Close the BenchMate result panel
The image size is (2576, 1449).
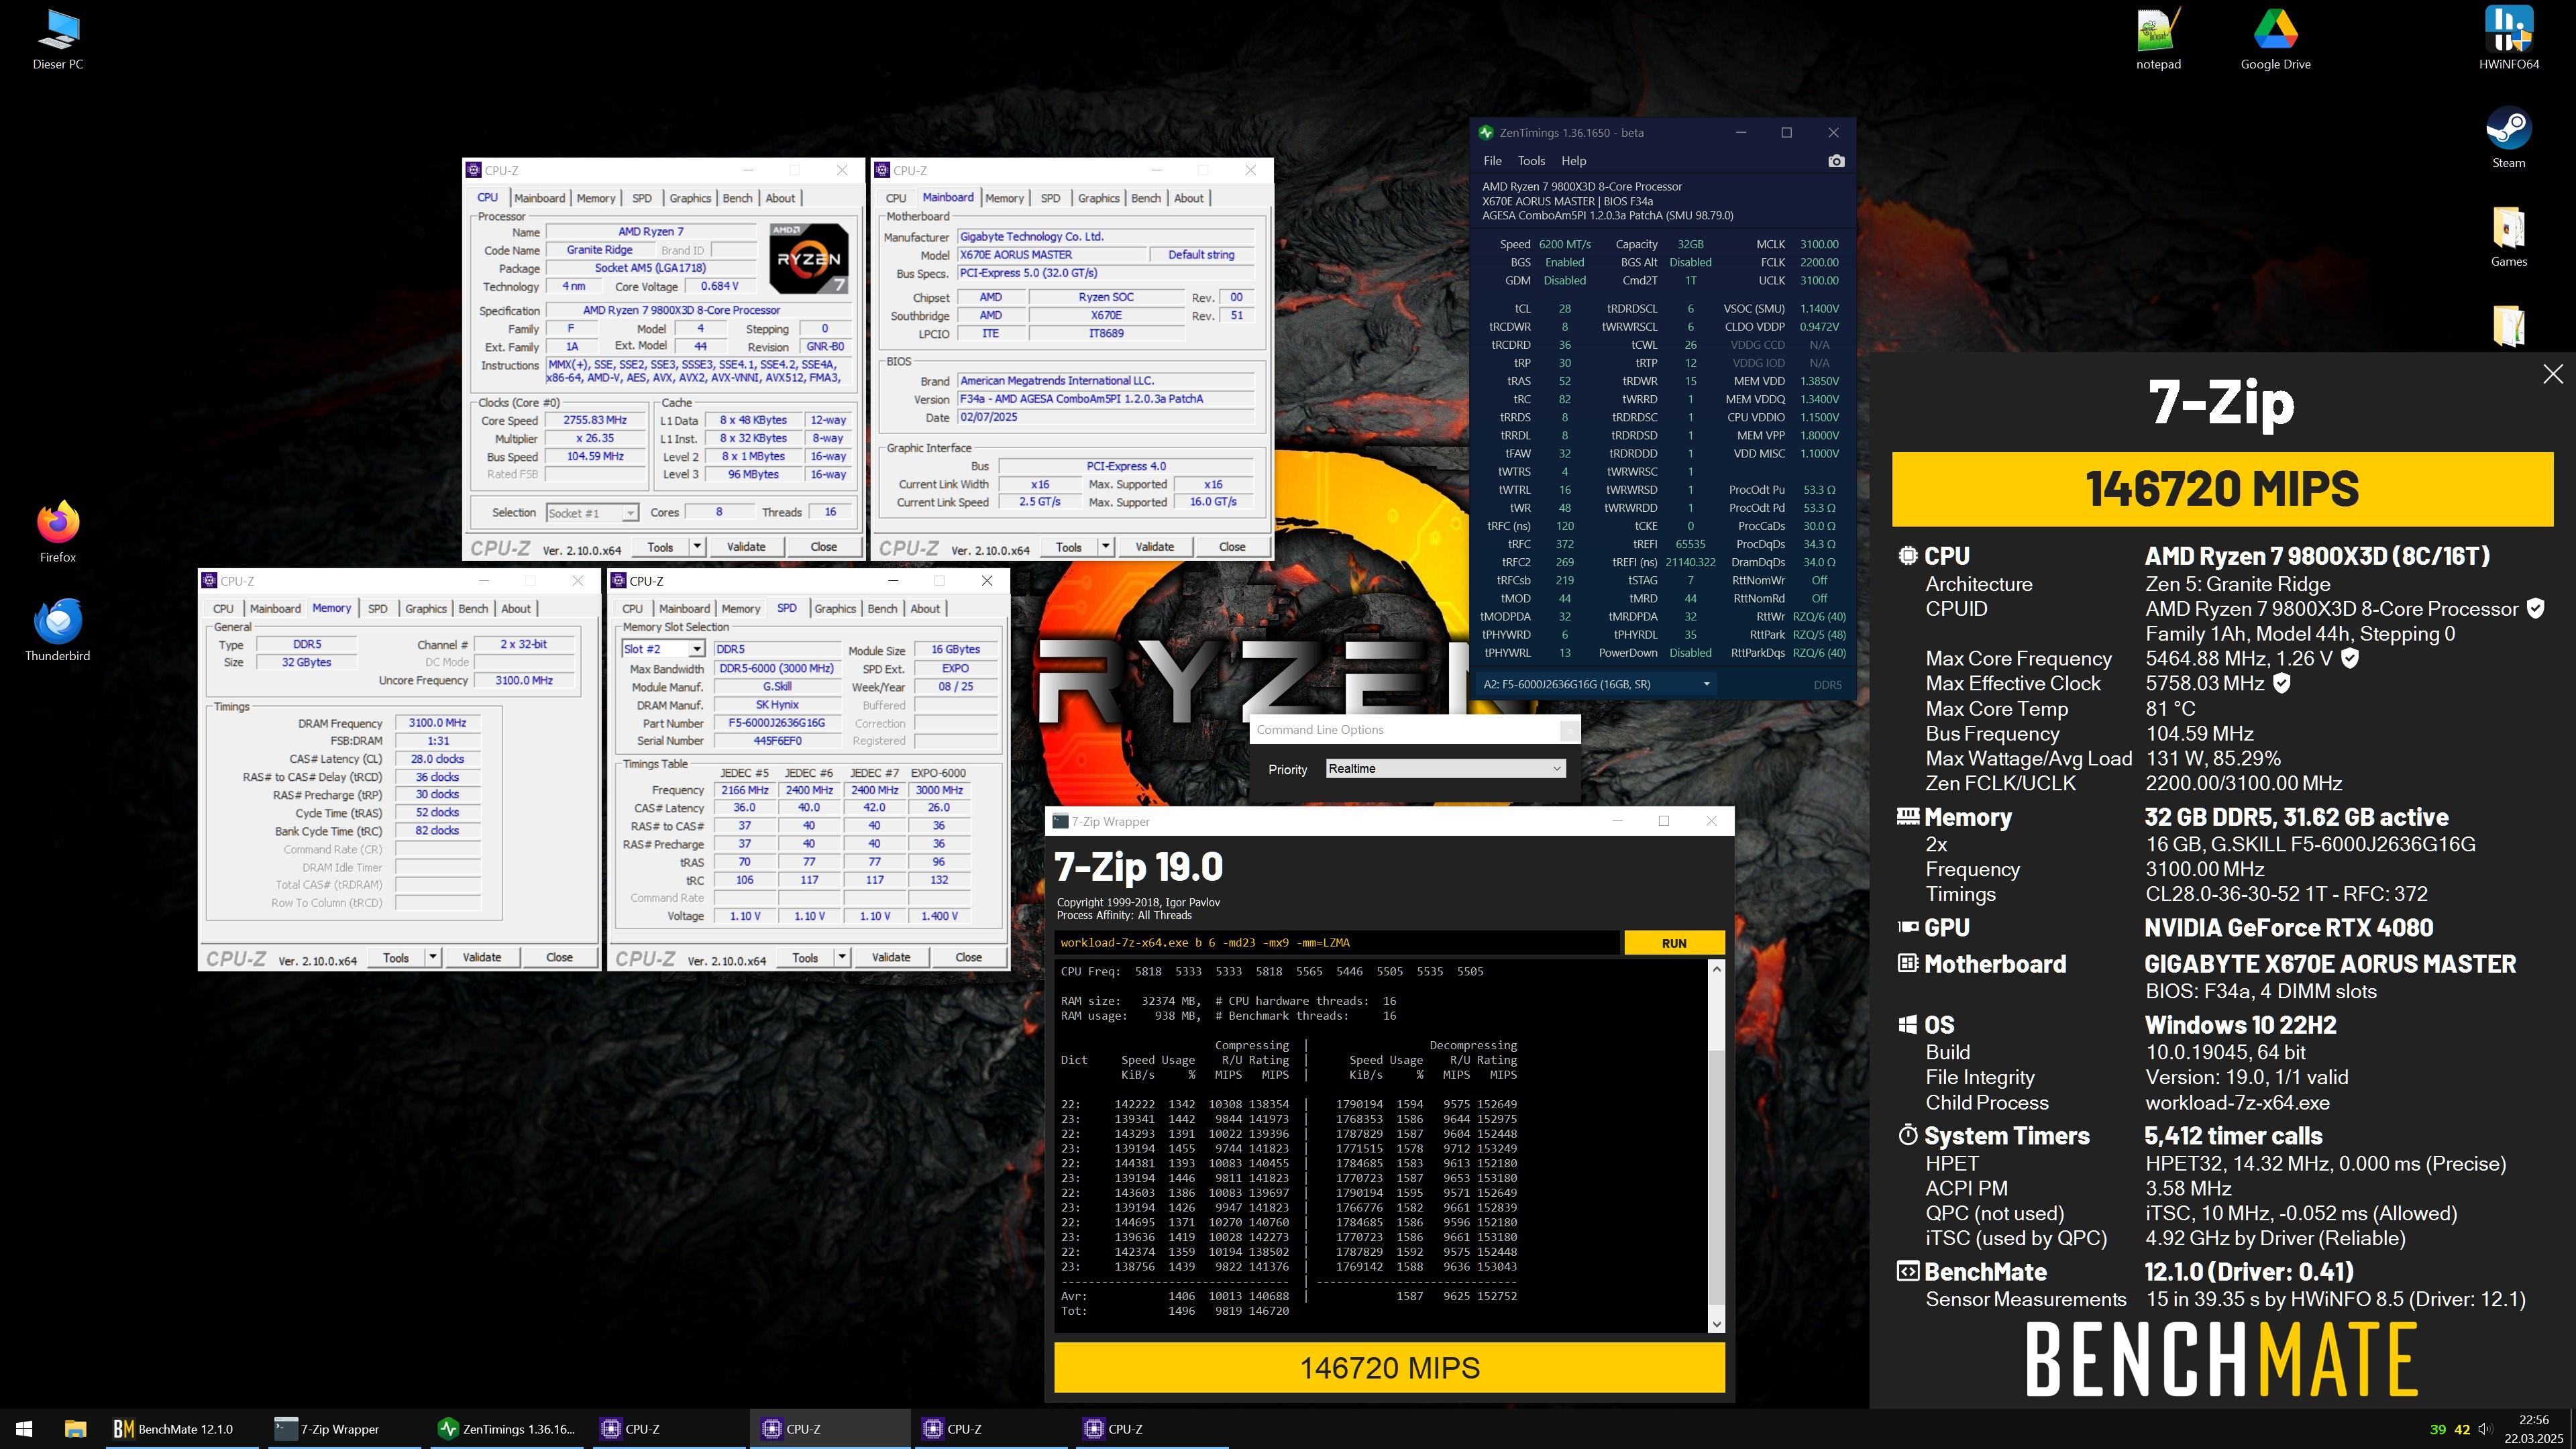[x=2552, y=374]
